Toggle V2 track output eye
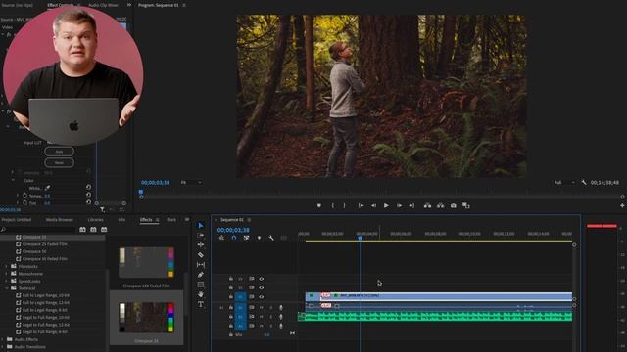627x352 pixels. coord(262,287)
